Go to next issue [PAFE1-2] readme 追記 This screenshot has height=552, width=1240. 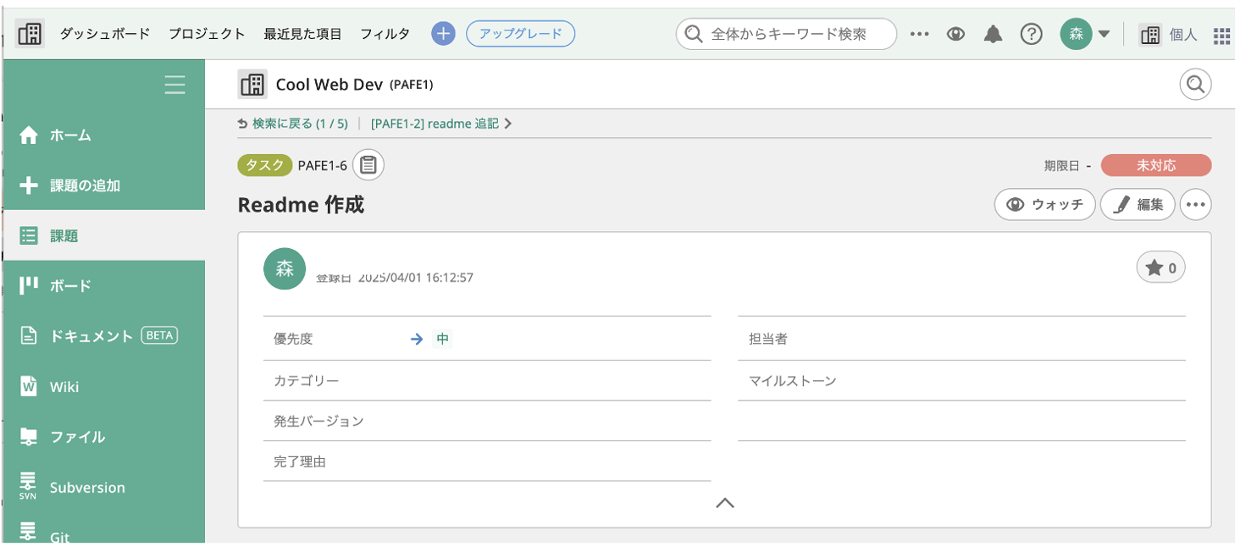coord(435,124)
